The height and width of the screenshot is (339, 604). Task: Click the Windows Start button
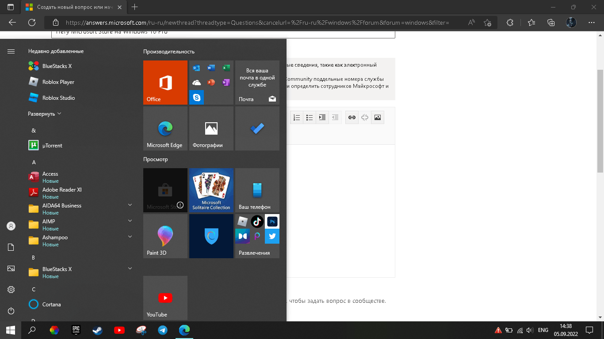click(11, 330)
